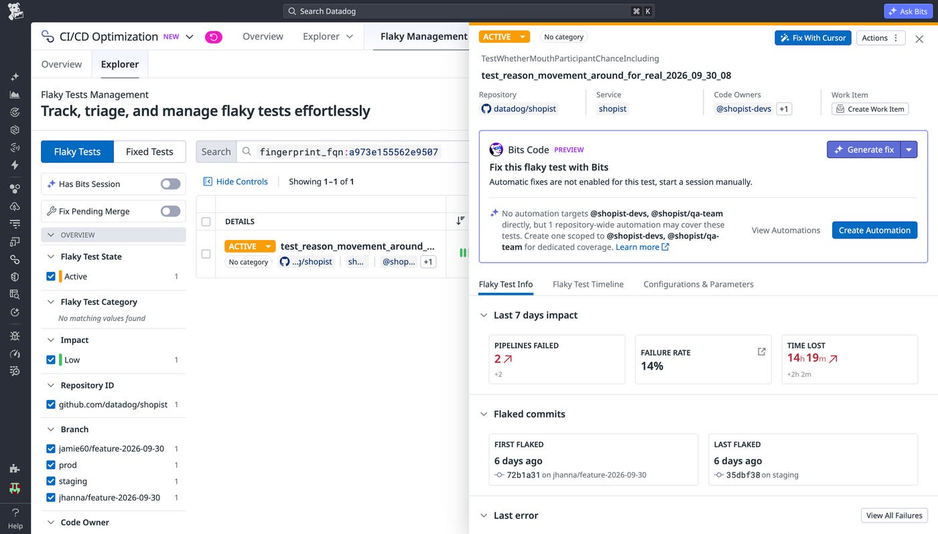Select the Flaky Test Info tab

pos(506,284)
